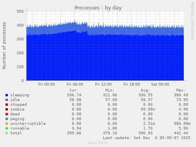196x147 pixels.
Task: Click the paging legend color swatch
Action: 7,119
